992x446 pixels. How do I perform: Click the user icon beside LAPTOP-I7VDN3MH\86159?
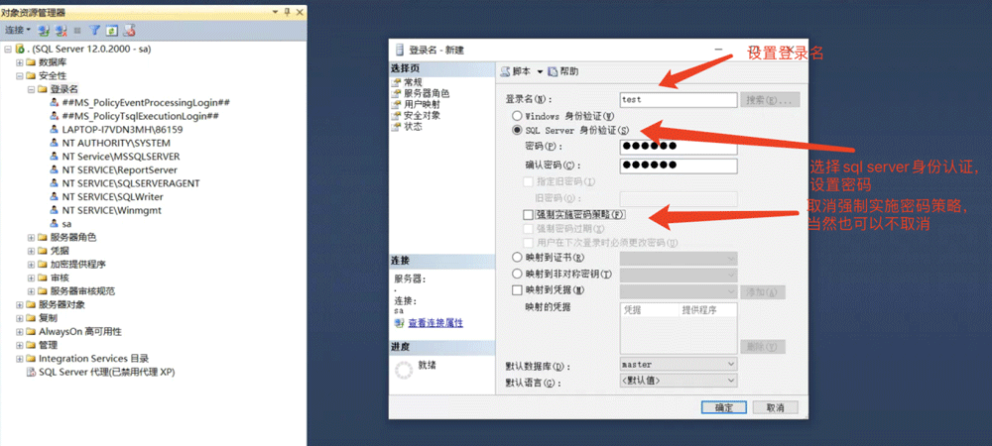[55, 130]
